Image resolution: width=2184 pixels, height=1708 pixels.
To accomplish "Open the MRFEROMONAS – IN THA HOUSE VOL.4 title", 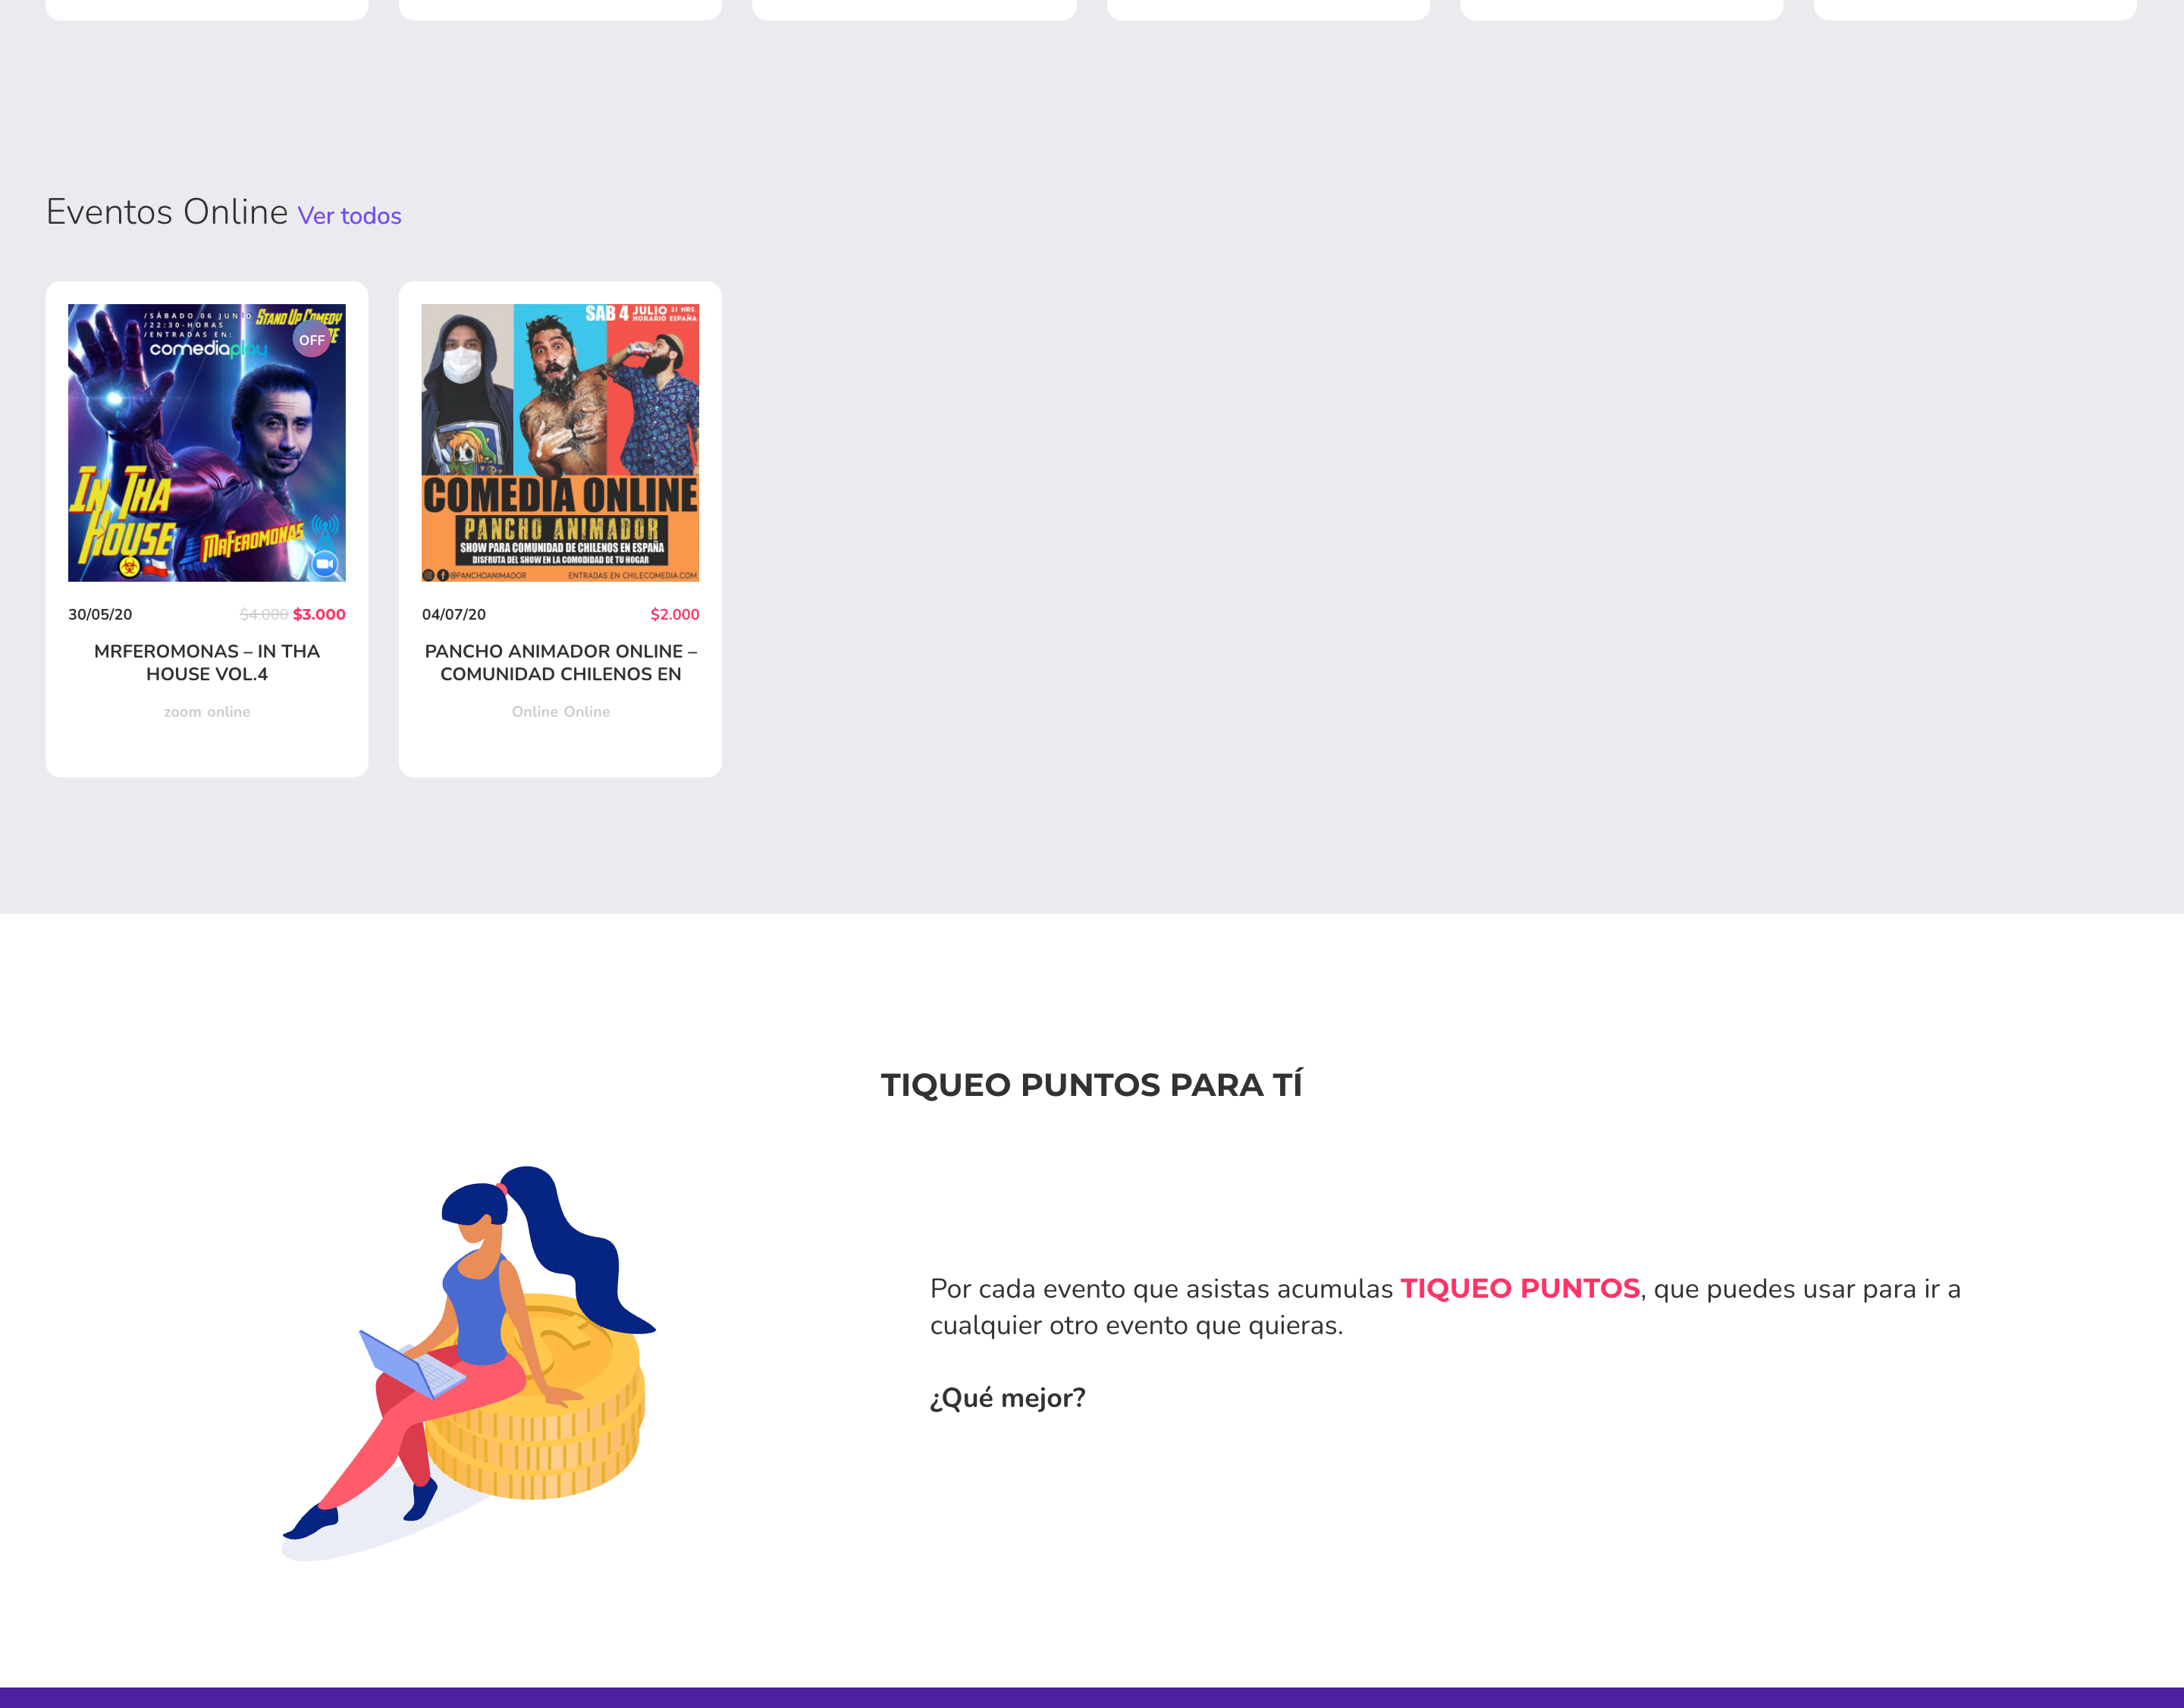I will [207, 662].
